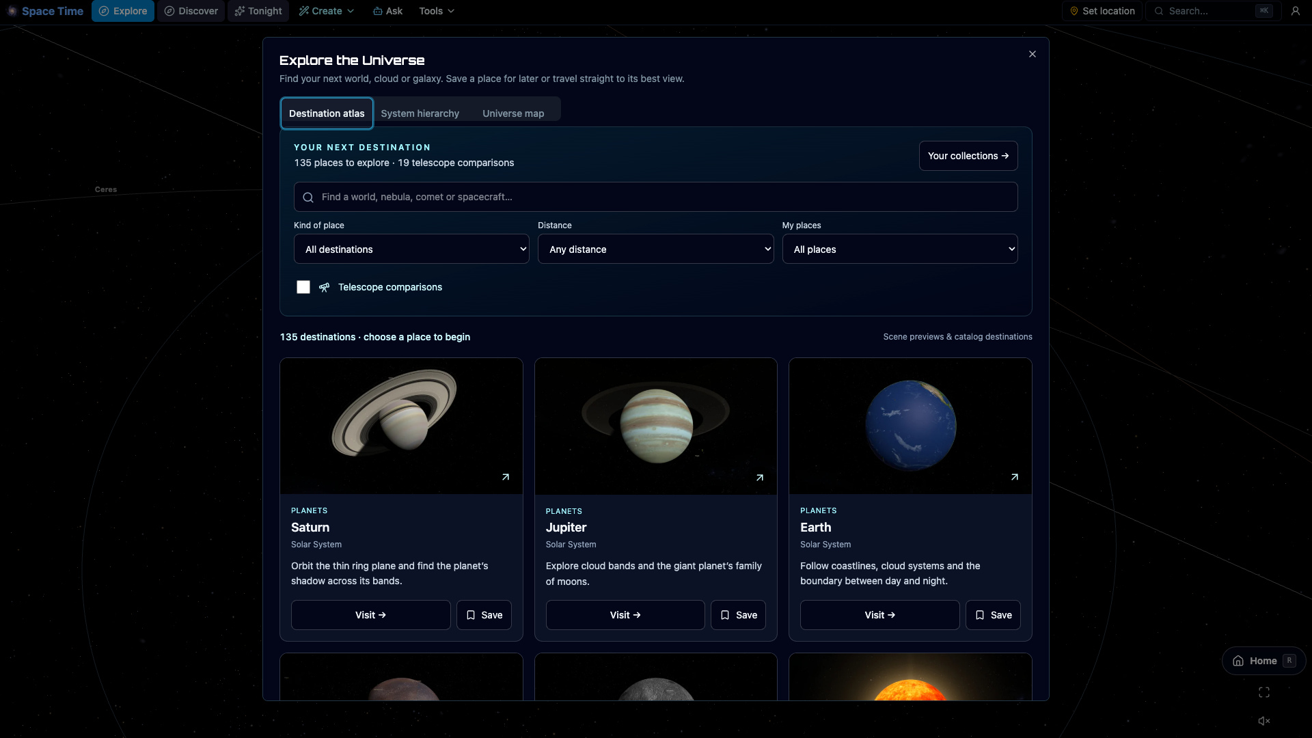Screen dimensions: 1312x738
Task: Switch to the System hierarchy tab
Action: click(420, 113)
